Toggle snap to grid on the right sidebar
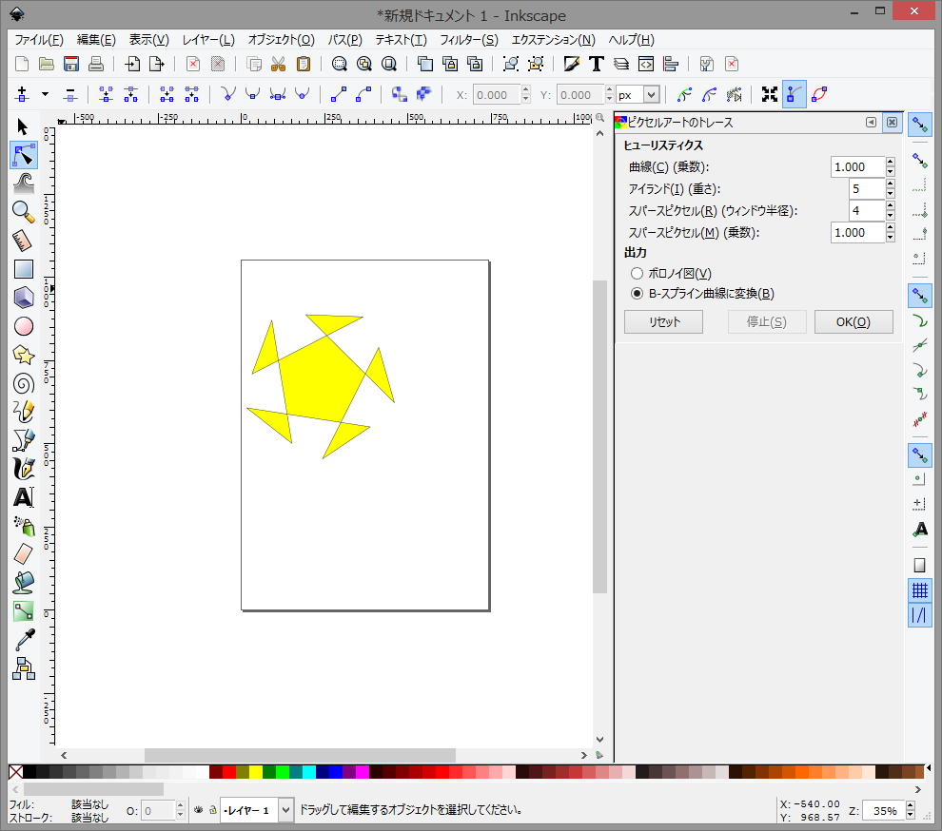The width and height of the screenshot is (942, 831). pyautogui.click(x=919, y=589)
